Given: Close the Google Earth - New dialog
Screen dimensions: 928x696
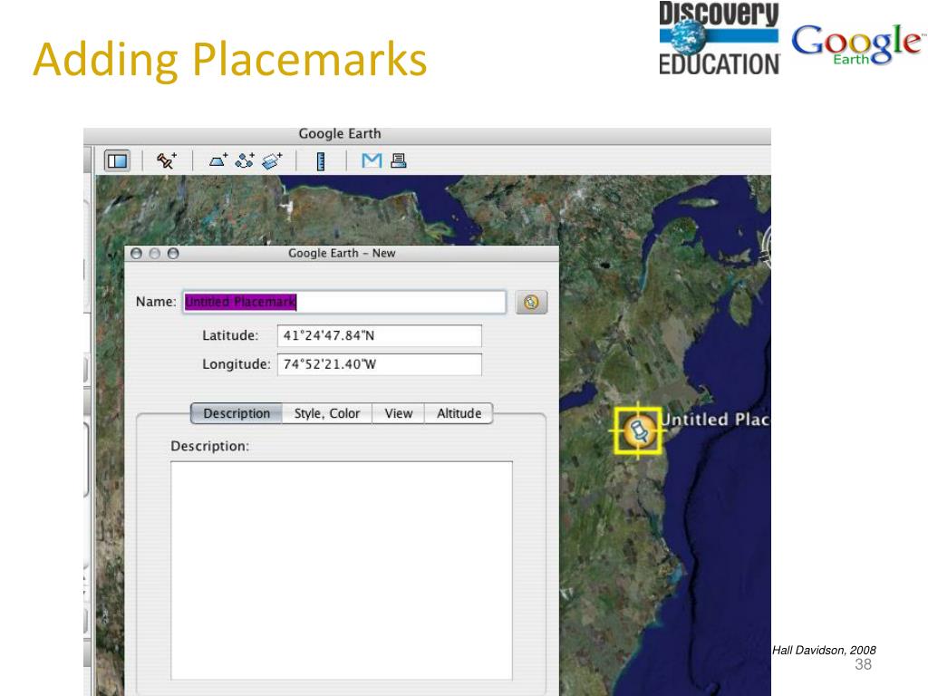Looking at the screenshot, I should (136, 254).
